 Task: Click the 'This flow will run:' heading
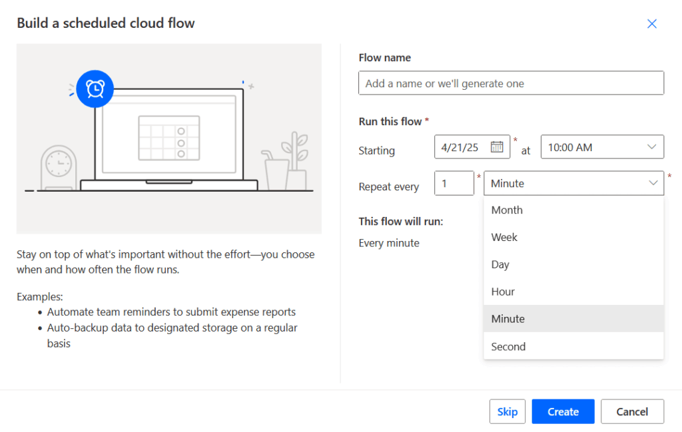pyautogui.click(x=400, y=221)
